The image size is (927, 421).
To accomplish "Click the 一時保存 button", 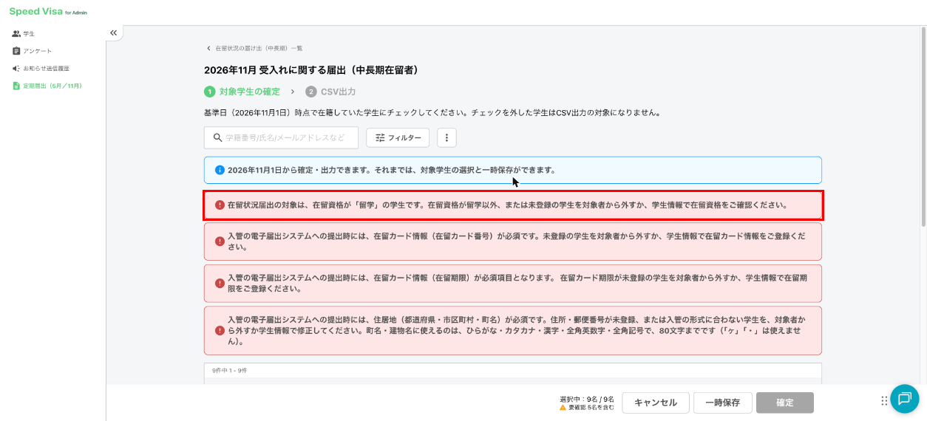I will (722, 403).
